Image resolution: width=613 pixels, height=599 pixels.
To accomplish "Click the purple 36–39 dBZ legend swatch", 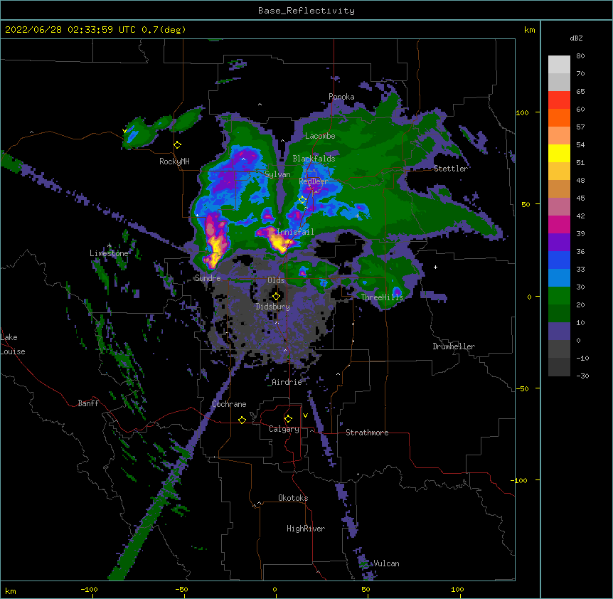I will pyautogui.click(x=559, y=243).
